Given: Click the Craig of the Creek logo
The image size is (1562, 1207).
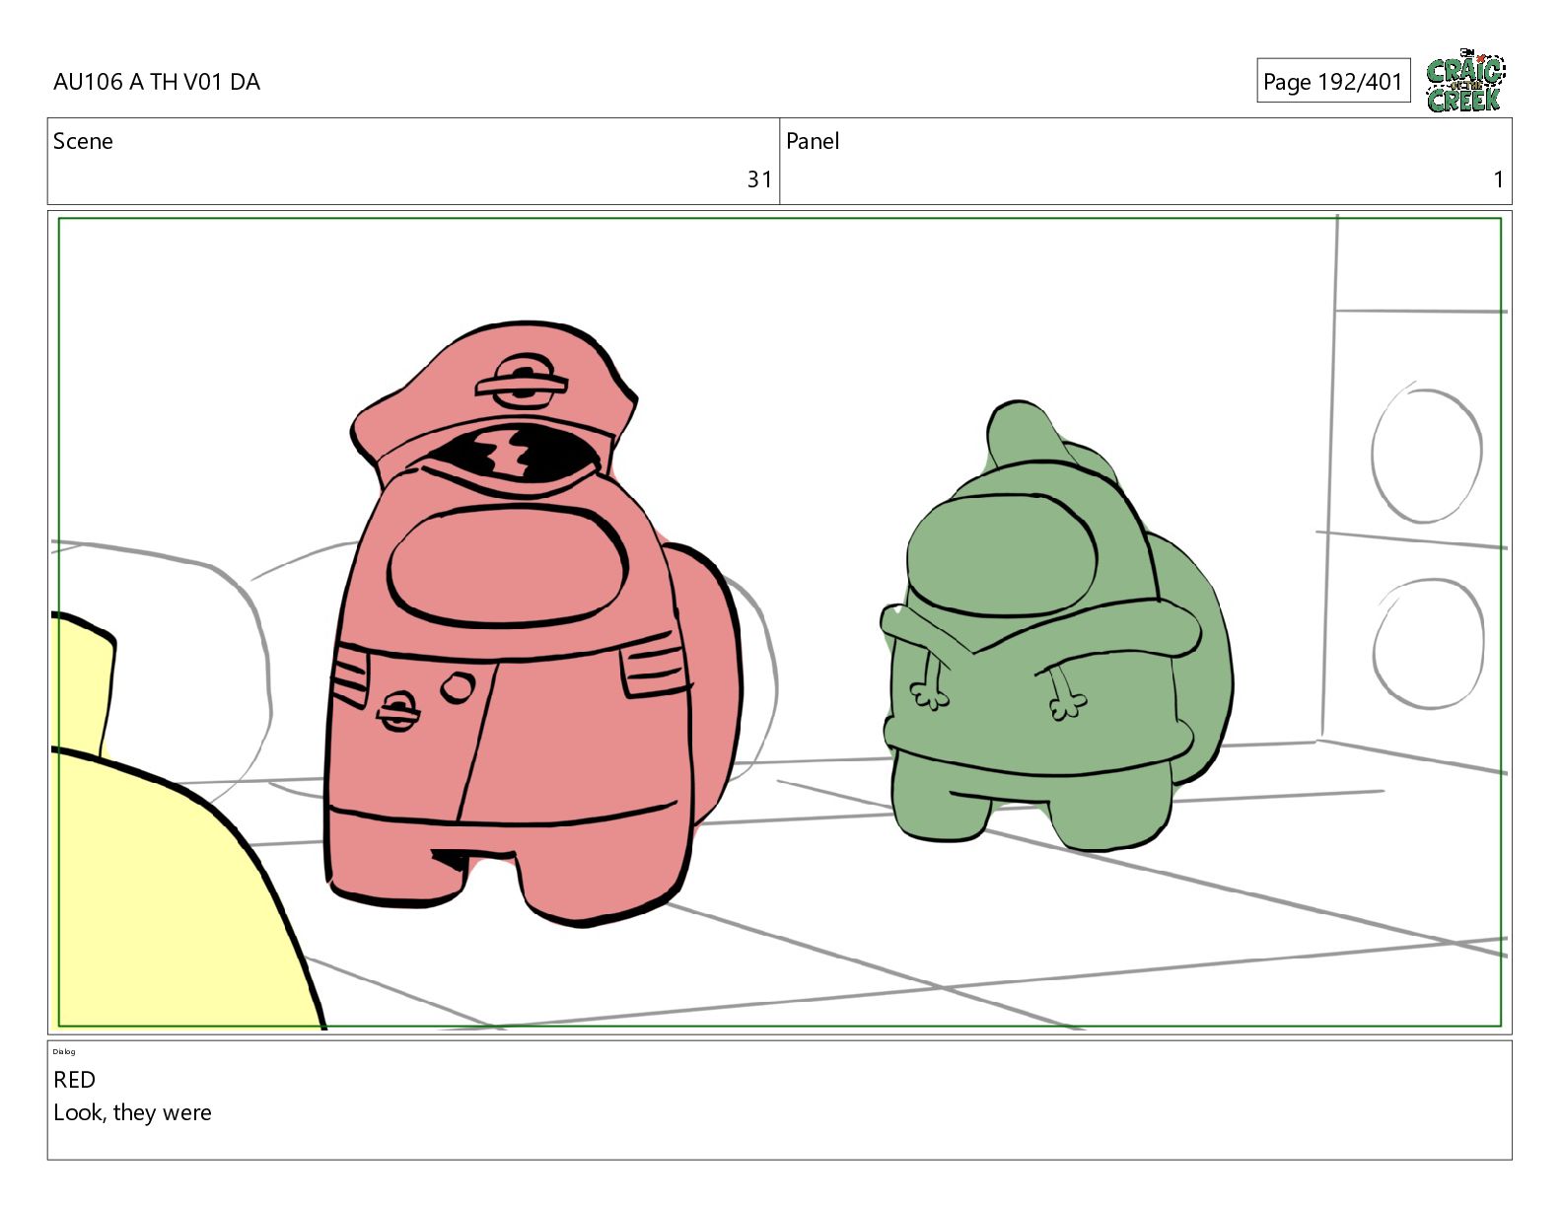Looking at the screenshot, I should pyautogui.click(x=1465, y=80).
